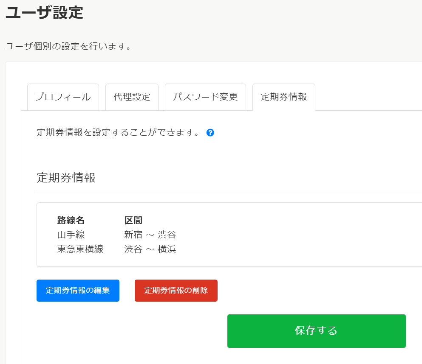Switch to the プロフィール tab
The image size is (422, 364).
coord(63,97)
